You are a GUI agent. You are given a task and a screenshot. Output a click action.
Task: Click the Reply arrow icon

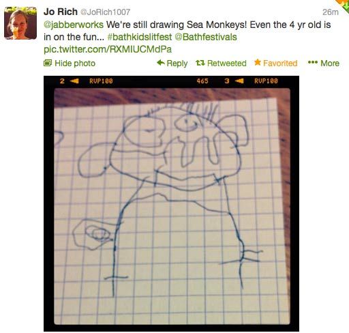161,63
